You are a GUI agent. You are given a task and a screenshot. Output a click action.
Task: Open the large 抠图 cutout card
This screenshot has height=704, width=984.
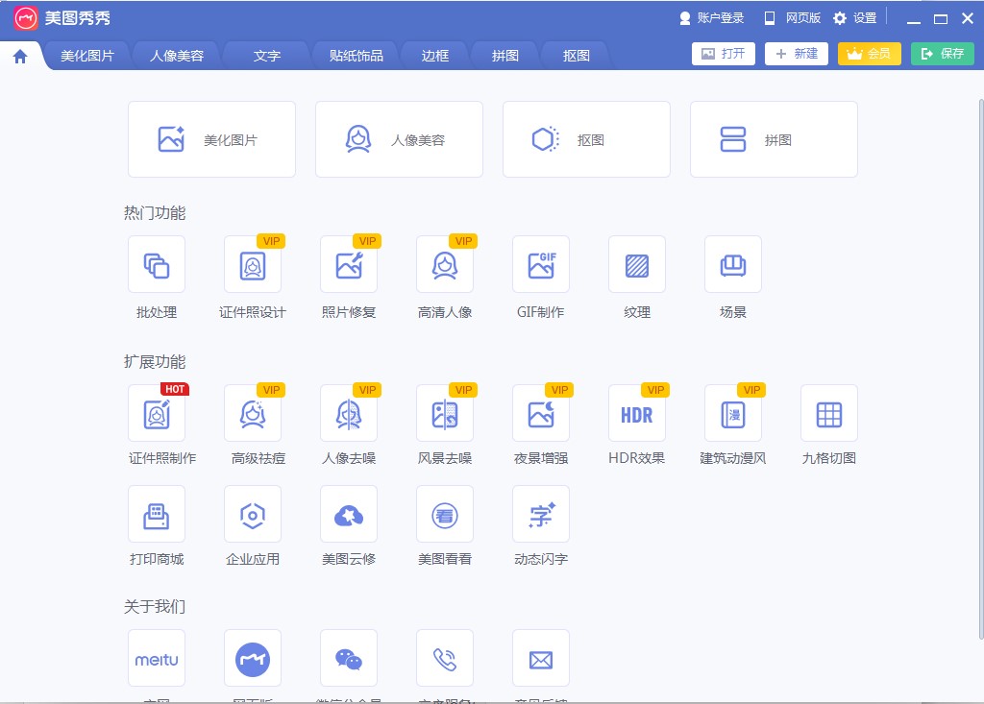pos(586,139)
